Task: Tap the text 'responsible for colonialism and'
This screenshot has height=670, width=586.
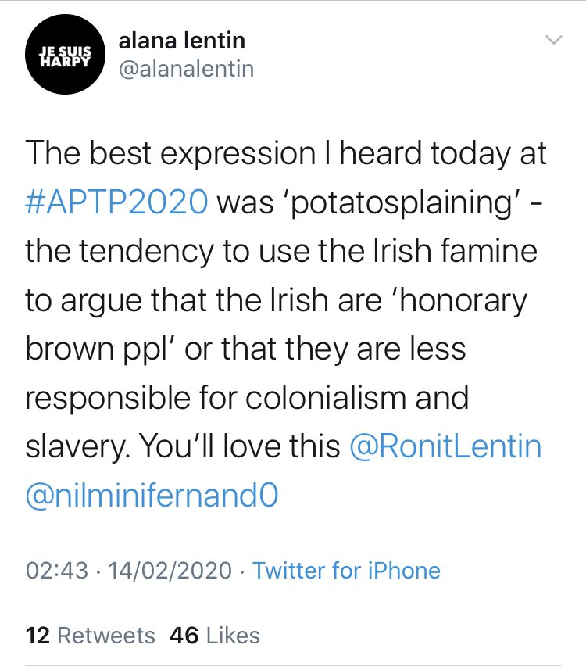Action: 247,398
